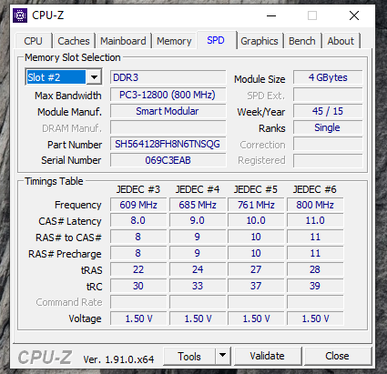Minimize the CPU-Z window

click(271, 15)
